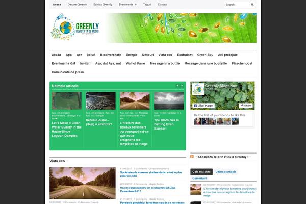Open Despre Greenly page
This screenshot has width=306, height=204.
(77, 4)
